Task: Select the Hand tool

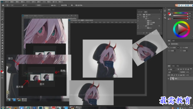Action: click(x=2, y=62)
